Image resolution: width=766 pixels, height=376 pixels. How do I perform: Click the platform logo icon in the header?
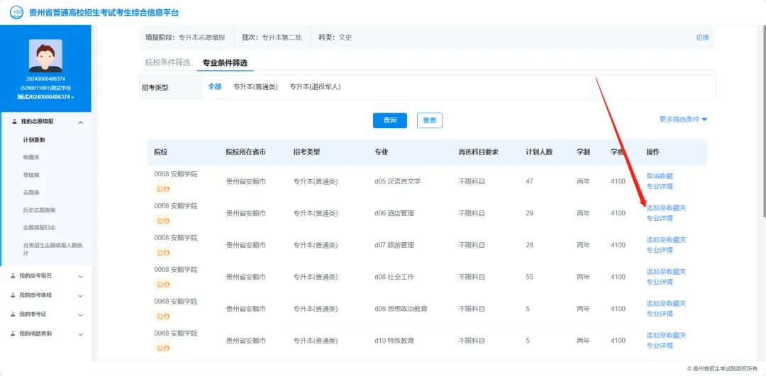click(x=16, y=13)
